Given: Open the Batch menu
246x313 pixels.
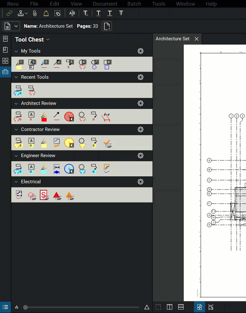Looking at the screenshot, I should pyautogui.click(x=134, y=4).
